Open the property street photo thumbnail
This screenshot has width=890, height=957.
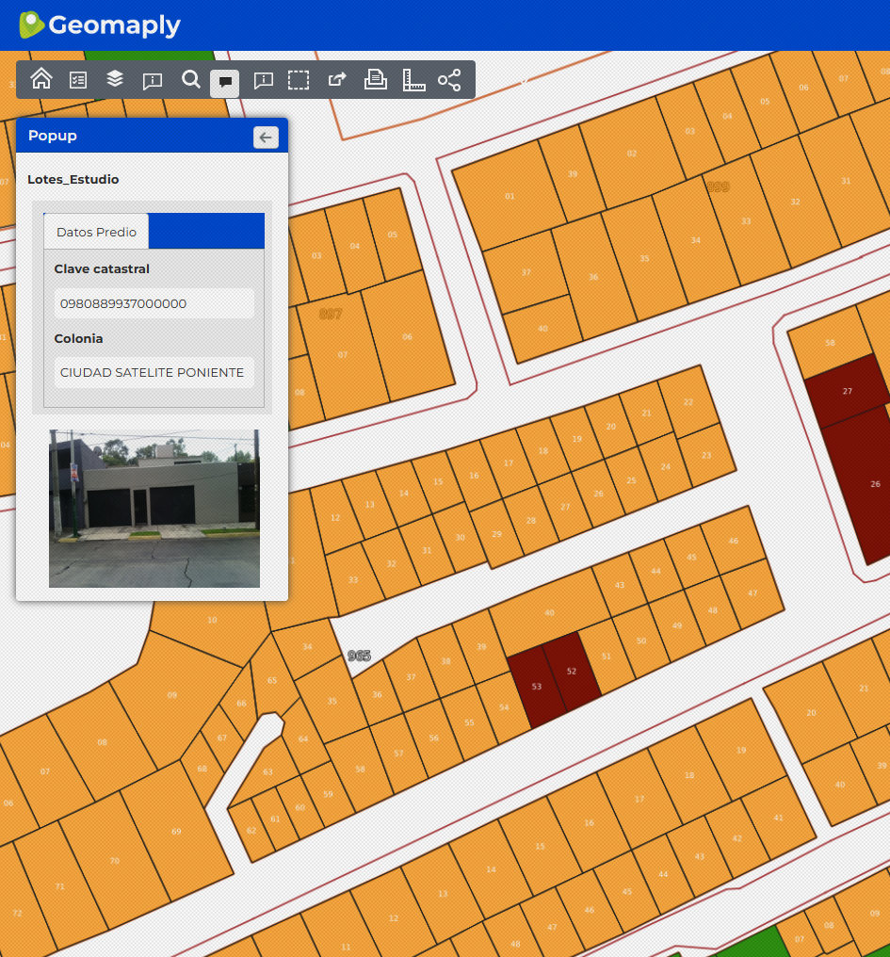click(x=154, y=509)
